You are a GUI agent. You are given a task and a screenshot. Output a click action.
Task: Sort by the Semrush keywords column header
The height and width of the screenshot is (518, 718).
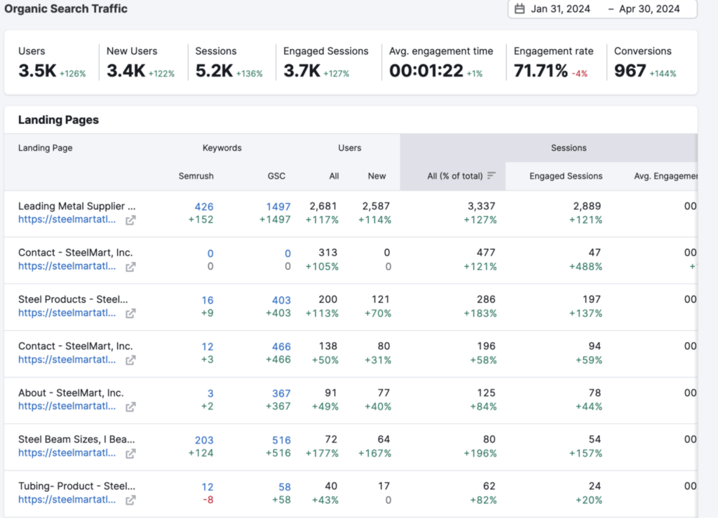(196, 176)
